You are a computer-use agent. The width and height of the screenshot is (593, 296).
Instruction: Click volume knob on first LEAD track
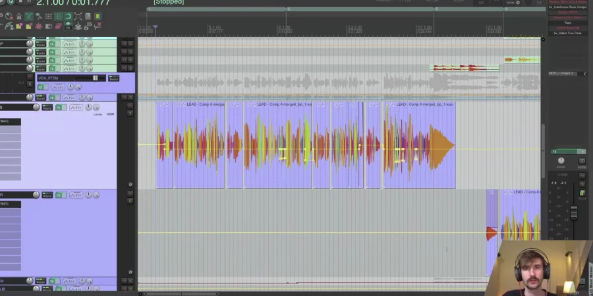[36, 107]
